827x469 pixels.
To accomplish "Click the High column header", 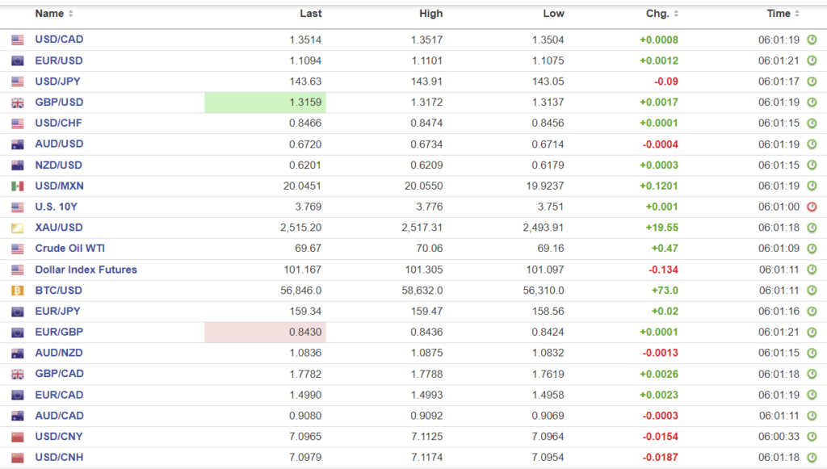I will click(x=431, y=14).
